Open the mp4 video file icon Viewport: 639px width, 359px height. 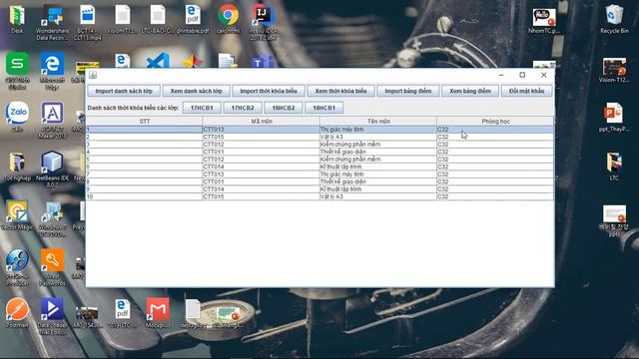(87, 21)
